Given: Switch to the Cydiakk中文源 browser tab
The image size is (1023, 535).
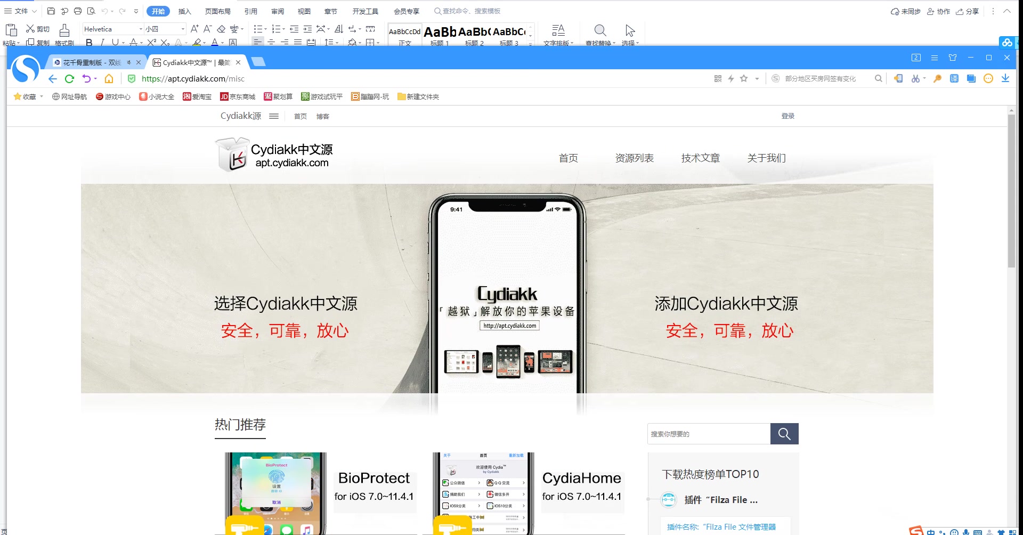Looking at the screenshot, I should [x=193, y=62].
